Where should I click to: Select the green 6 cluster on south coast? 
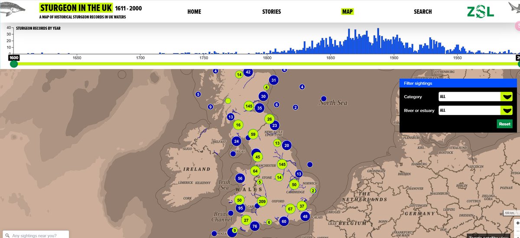pos(269,222)
